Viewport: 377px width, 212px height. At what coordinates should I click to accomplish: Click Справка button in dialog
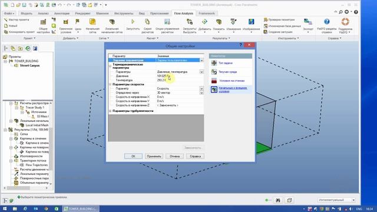click(195, 156)
